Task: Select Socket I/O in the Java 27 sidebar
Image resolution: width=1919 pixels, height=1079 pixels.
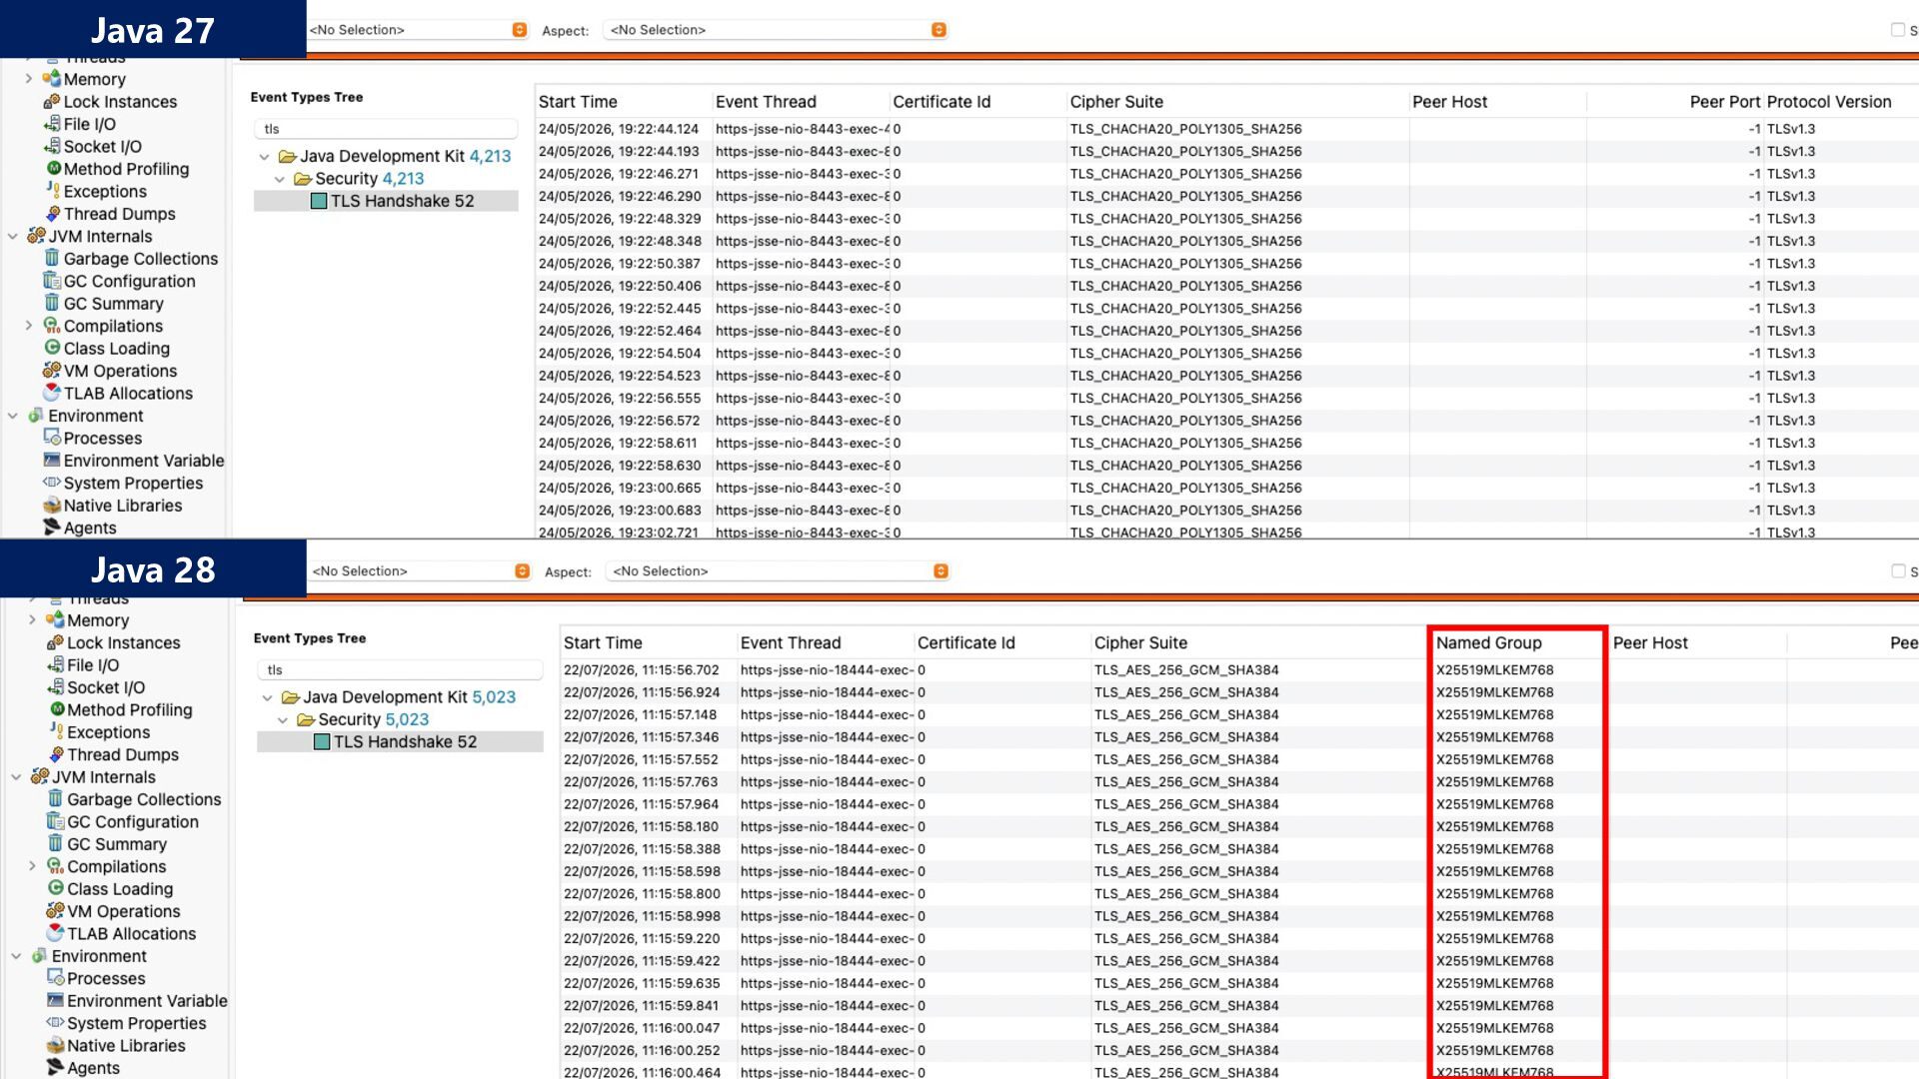Action: (102, 147)
